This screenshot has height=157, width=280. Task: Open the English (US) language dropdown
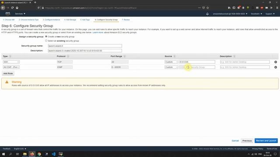pyautogui.click(x=20, y=149)
